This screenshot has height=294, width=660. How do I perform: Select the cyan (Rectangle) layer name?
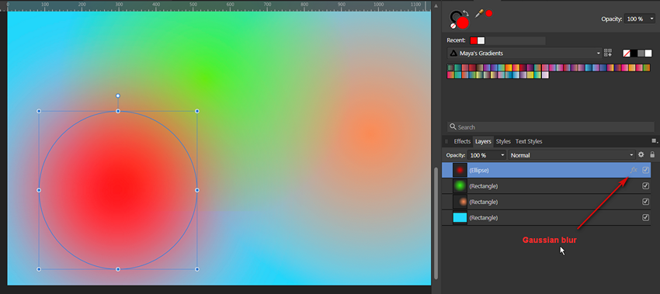(x=483, y=218)
